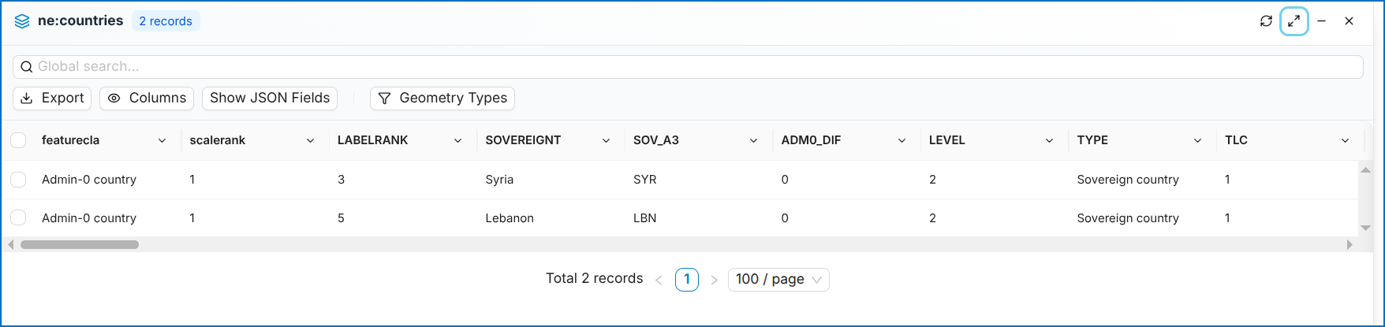Click the Total 2 records label
This screenshot has height=327, width=1385.
coord(594,279)
